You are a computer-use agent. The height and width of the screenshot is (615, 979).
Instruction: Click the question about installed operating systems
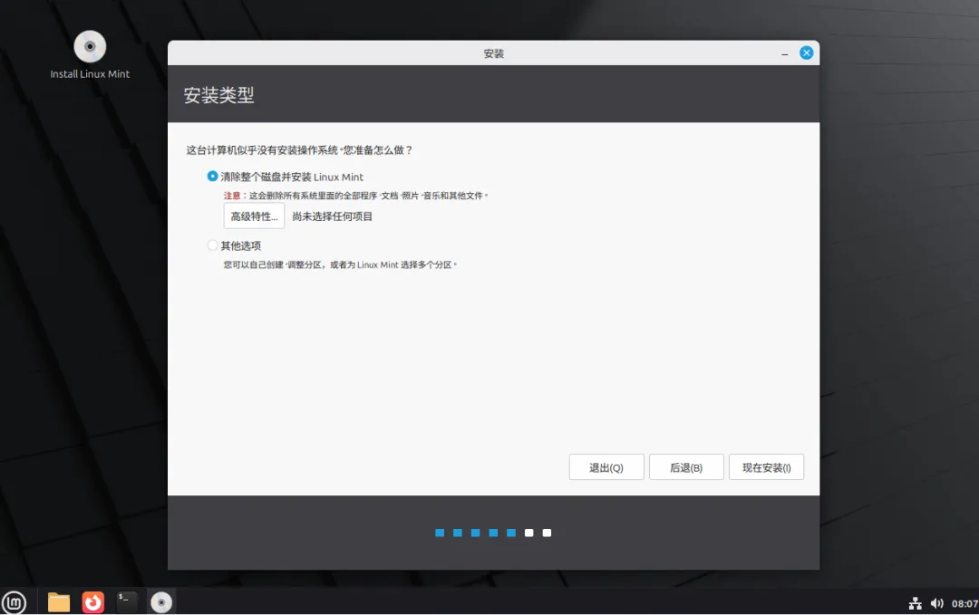[x=299, y=149]
